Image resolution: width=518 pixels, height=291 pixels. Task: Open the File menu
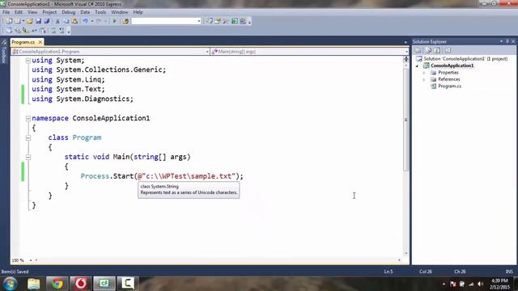6,12
